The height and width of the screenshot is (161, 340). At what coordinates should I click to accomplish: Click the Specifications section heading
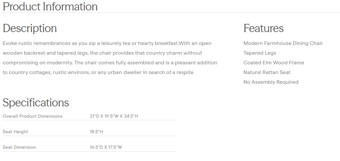coord(36,102)
